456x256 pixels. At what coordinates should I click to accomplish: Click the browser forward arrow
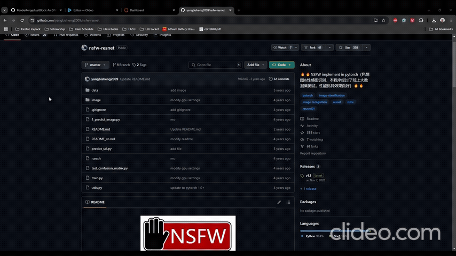pyautogui.click(x=13, y=20)
